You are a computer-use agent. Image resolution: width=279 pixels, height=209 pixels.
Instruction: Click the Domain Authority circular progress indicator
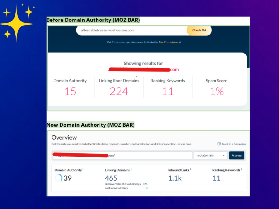coord(59,178)
